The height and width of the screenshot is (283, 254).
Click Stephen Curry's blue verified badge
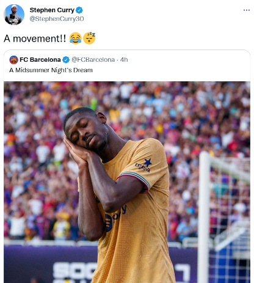[x=79, y=10]
